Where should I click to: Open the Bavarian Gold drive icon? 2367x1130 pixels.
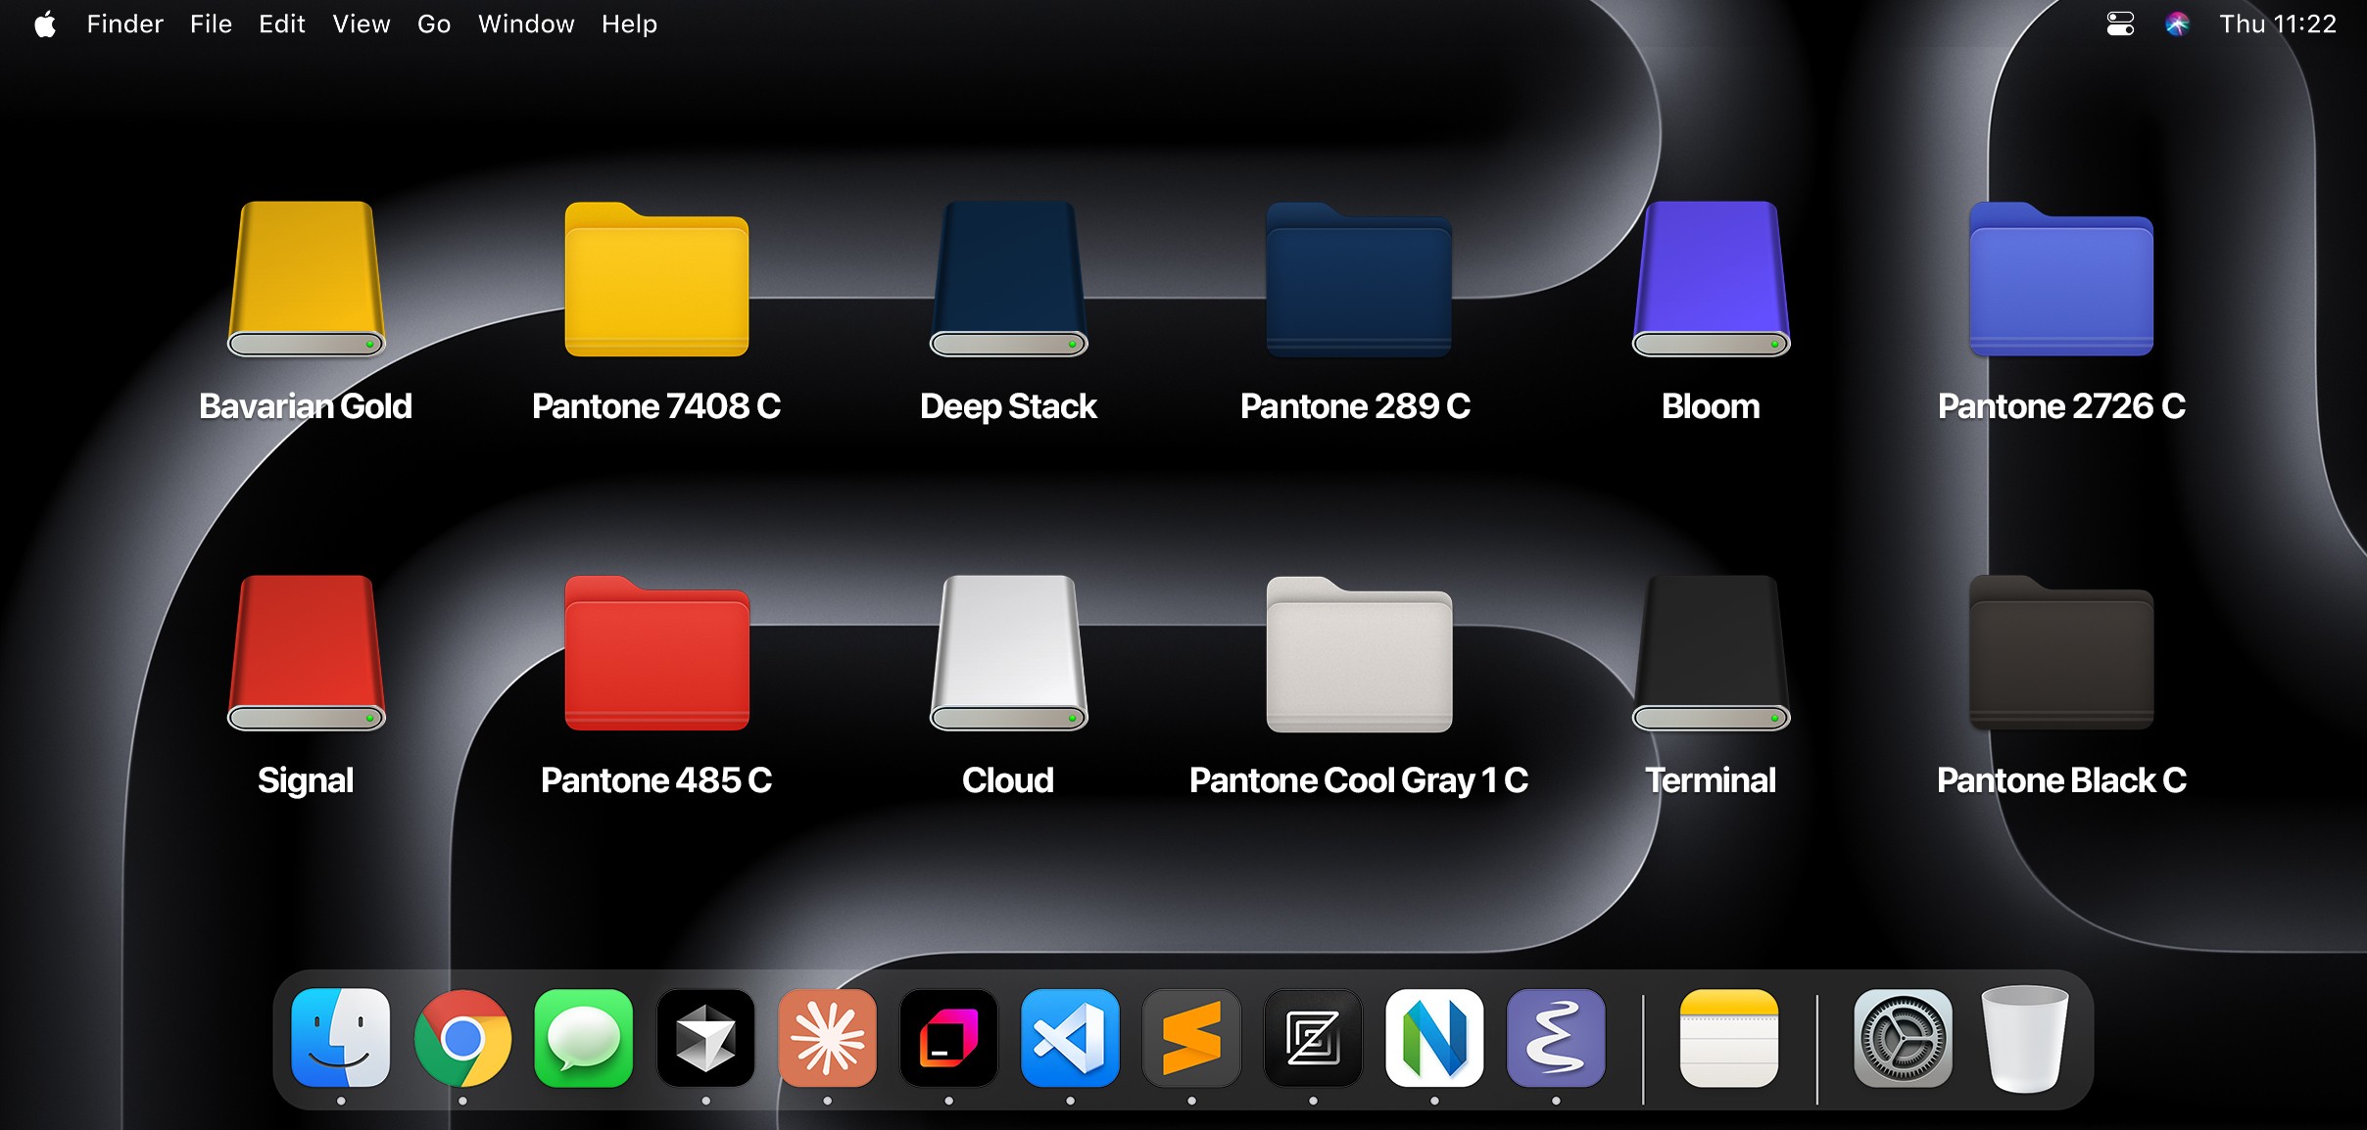pyautogui.click(x=306, y=279)
